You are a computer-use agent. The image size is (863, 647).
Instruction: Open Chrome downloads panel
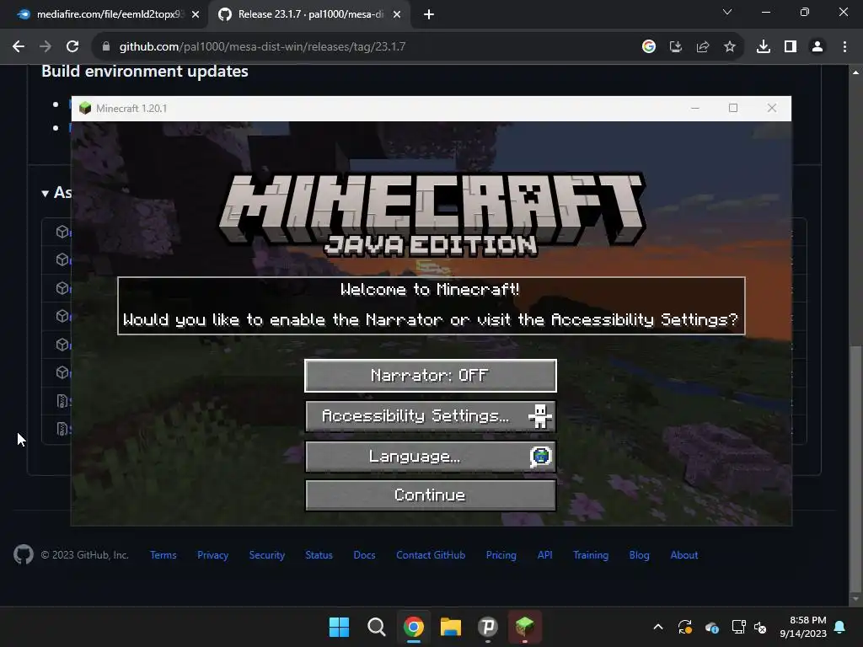(x=764, y=47)
